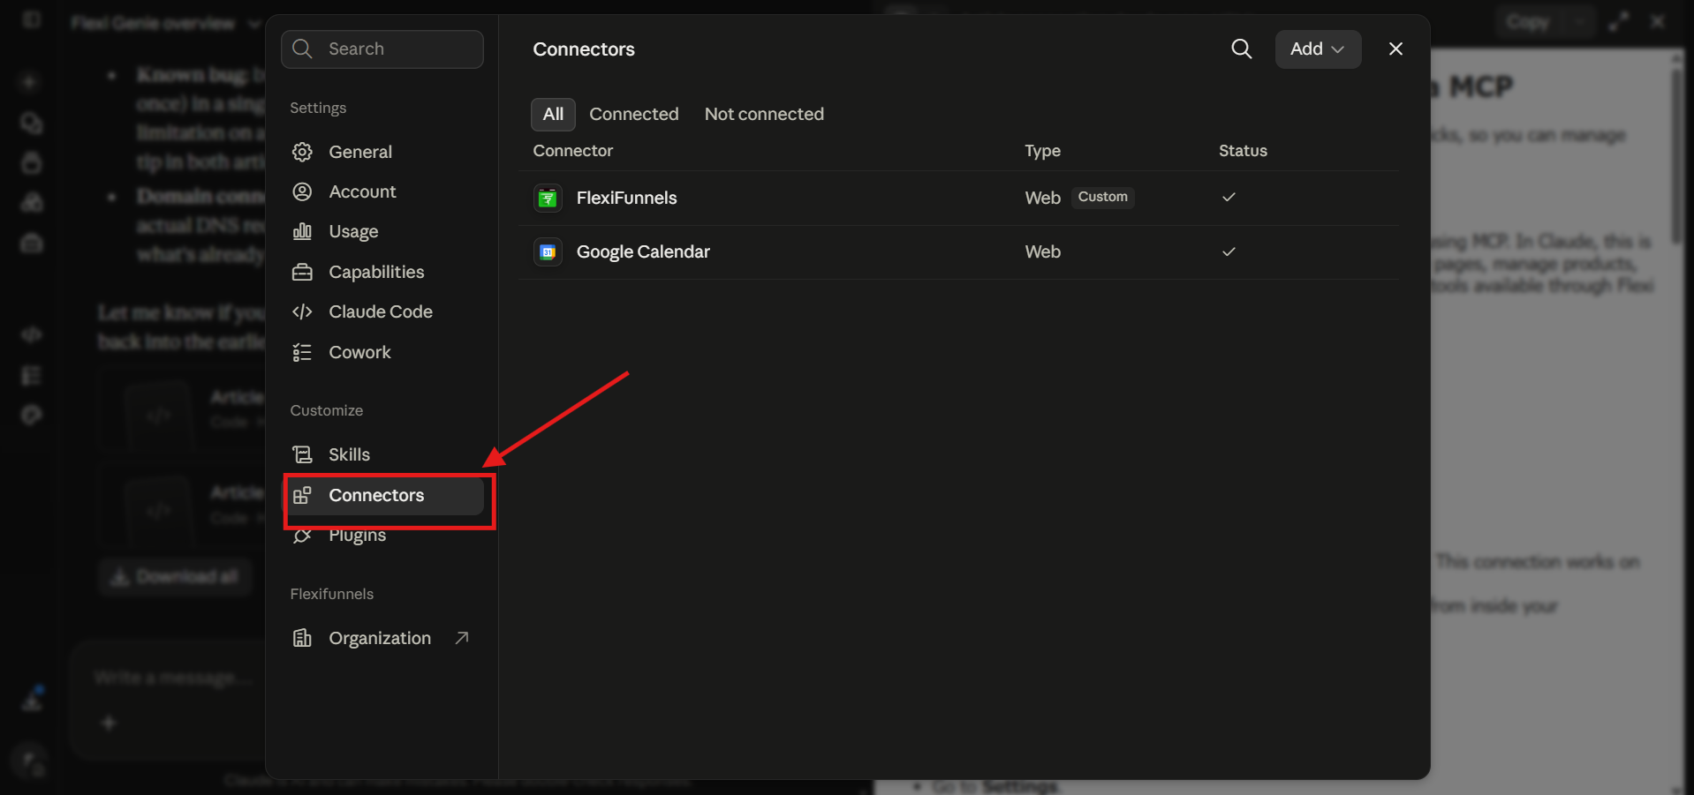Viewport: 1694px width, 795px height.
Task: Click the Connector column header
Action: (x=572, y=150)
